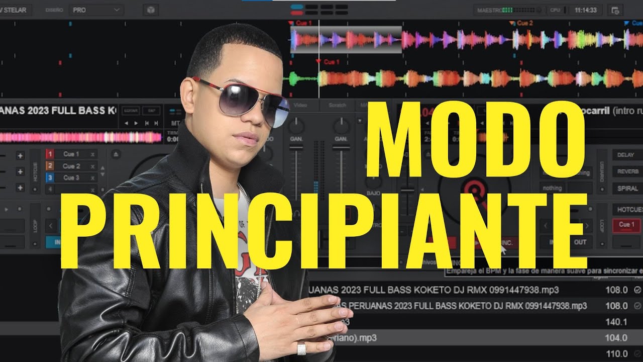Screen dimensions: 643x362
Task: Delete Cue 1 with its x button
Action: point(92,154)
